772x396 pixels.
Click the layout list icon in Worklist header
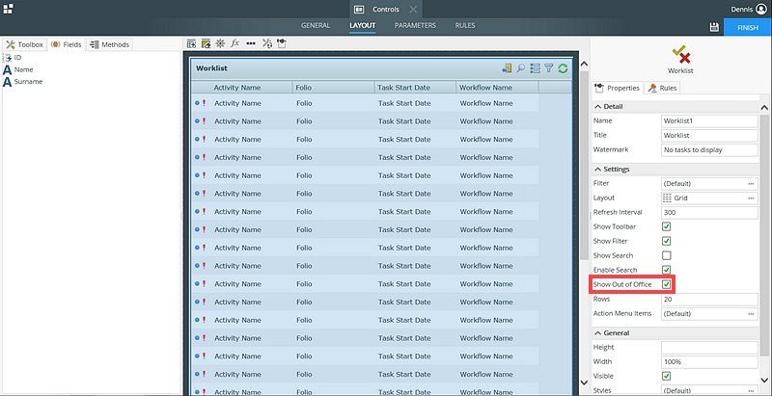[x=535, y=68]
